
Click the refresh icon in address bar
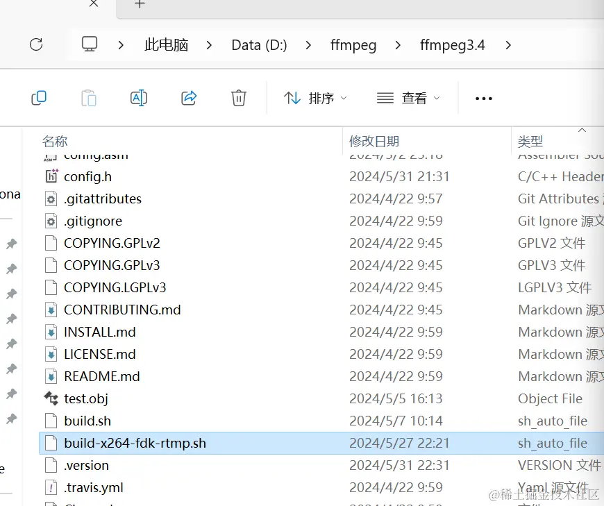(36, 44)
